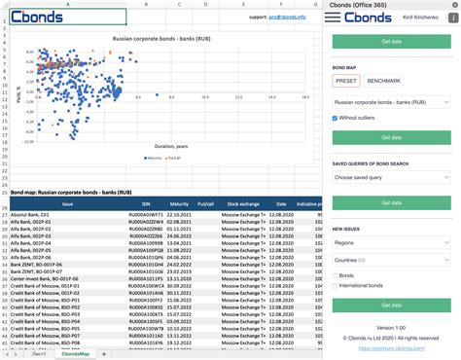Toggle the Without outliers checkbox
Viewport: 461px width, 360px height.
[335, 118]
